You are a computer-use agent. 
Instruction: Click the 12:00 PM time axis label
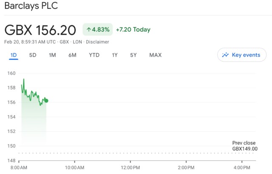(x=130, y=167)
